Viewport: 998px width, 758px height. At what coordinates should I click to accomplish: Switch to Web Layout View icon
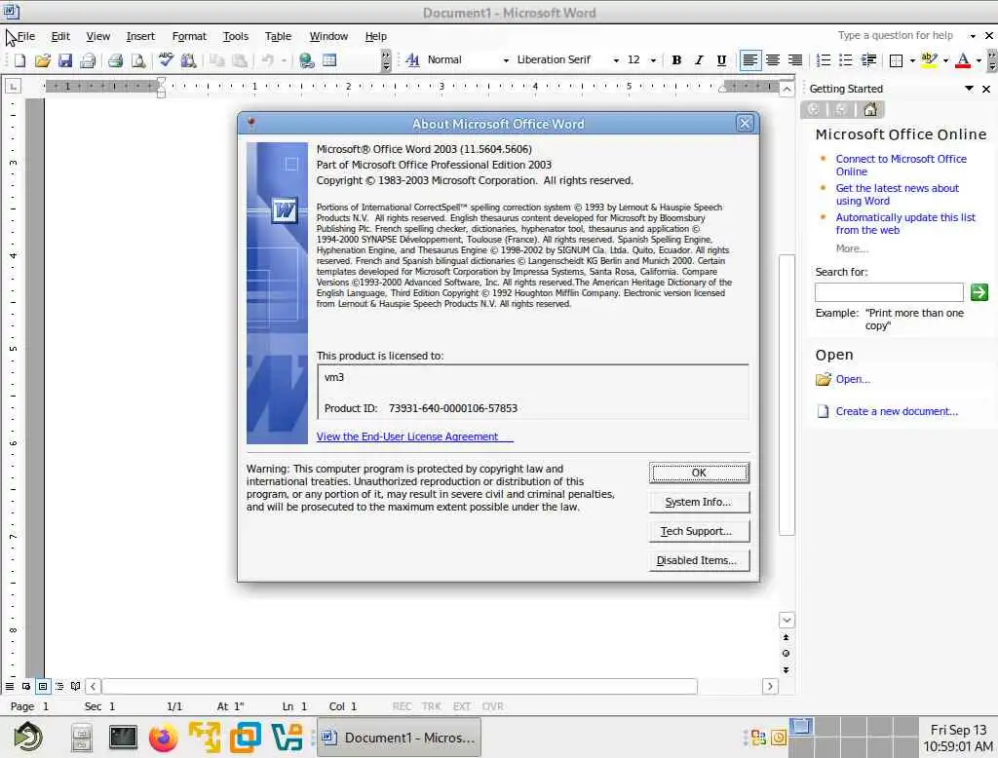[26, 687]
